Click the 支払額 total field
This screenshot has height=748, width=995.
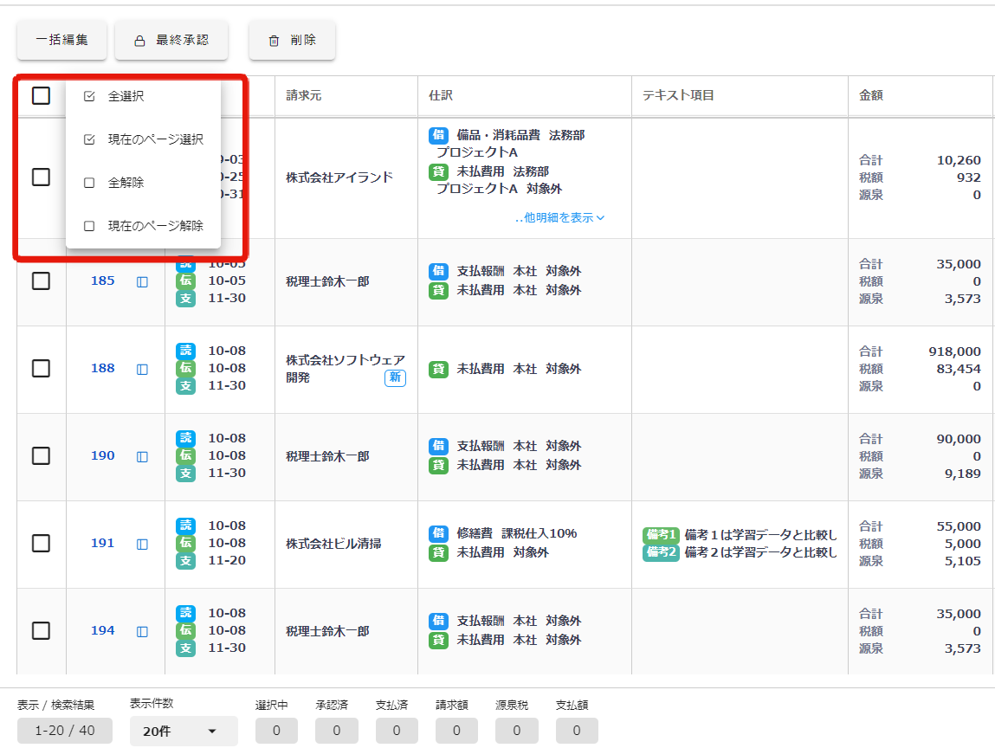577,731
